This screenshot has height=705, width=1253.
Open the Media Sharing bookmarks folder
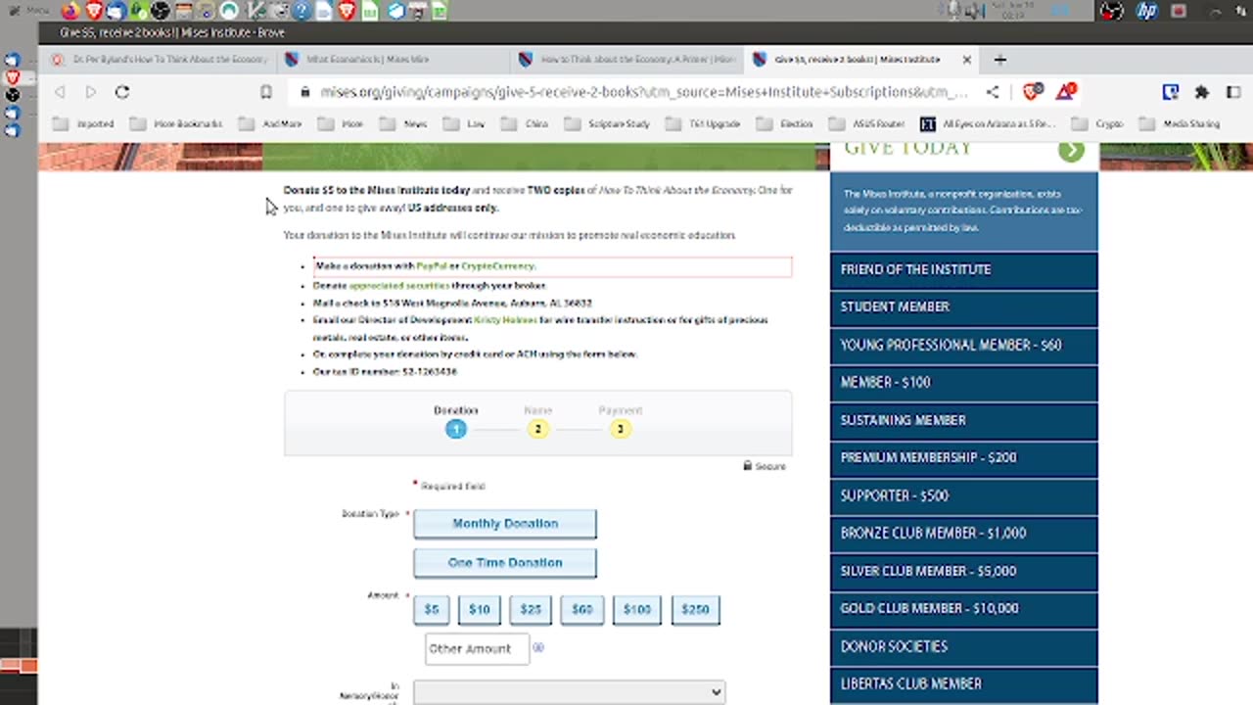click(x=1180, y=124)
